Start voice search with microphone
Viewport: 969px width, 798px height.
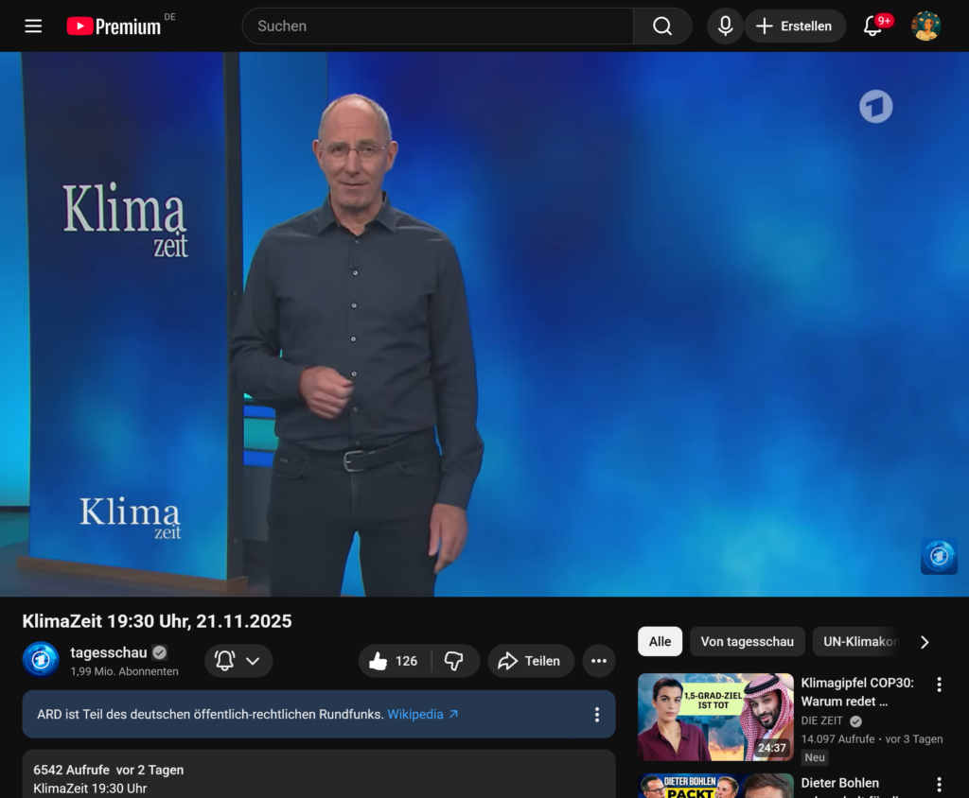click(725, 26)
